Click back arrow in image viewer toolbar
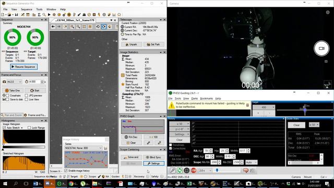The height and width of the screenshot is (188, 334). [x=53, y=27]
